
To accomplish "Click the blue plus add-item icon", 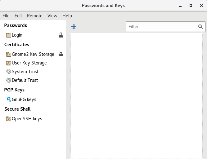I will (74, 27).
